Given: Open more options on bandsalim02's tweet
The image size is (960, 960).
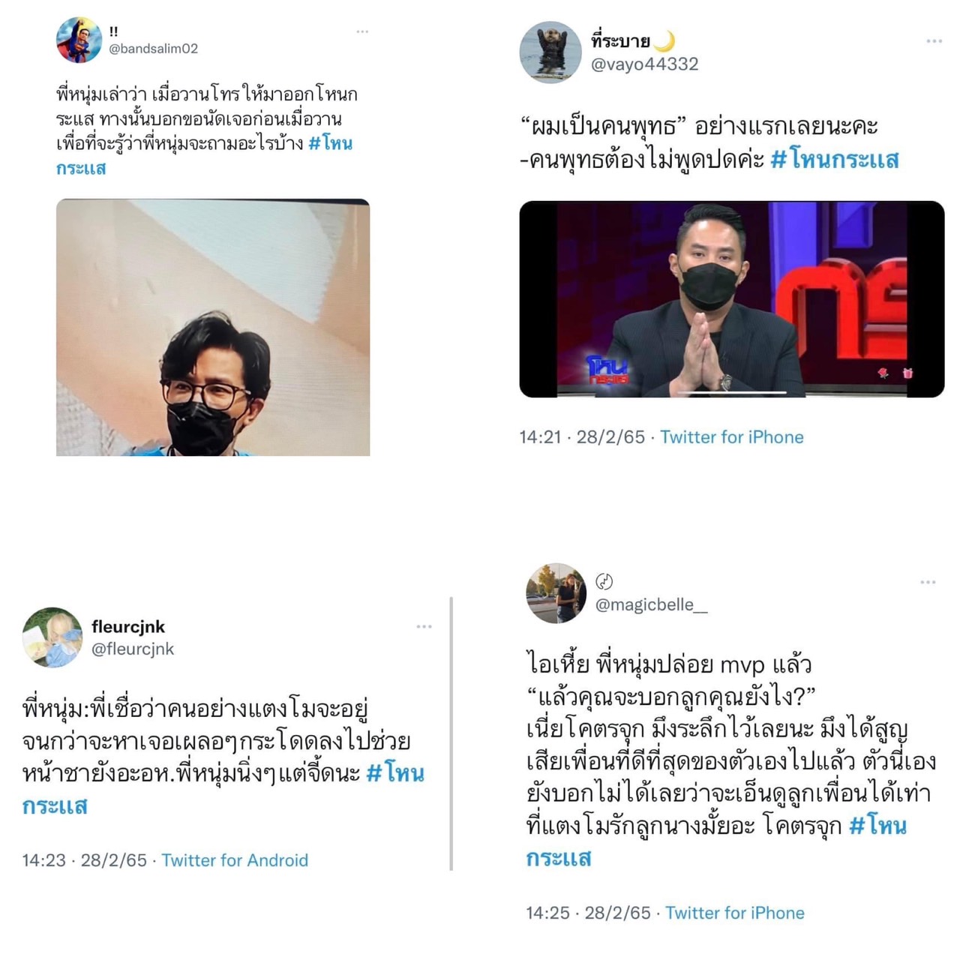Looking at the screenshot, I should point(362,31).
